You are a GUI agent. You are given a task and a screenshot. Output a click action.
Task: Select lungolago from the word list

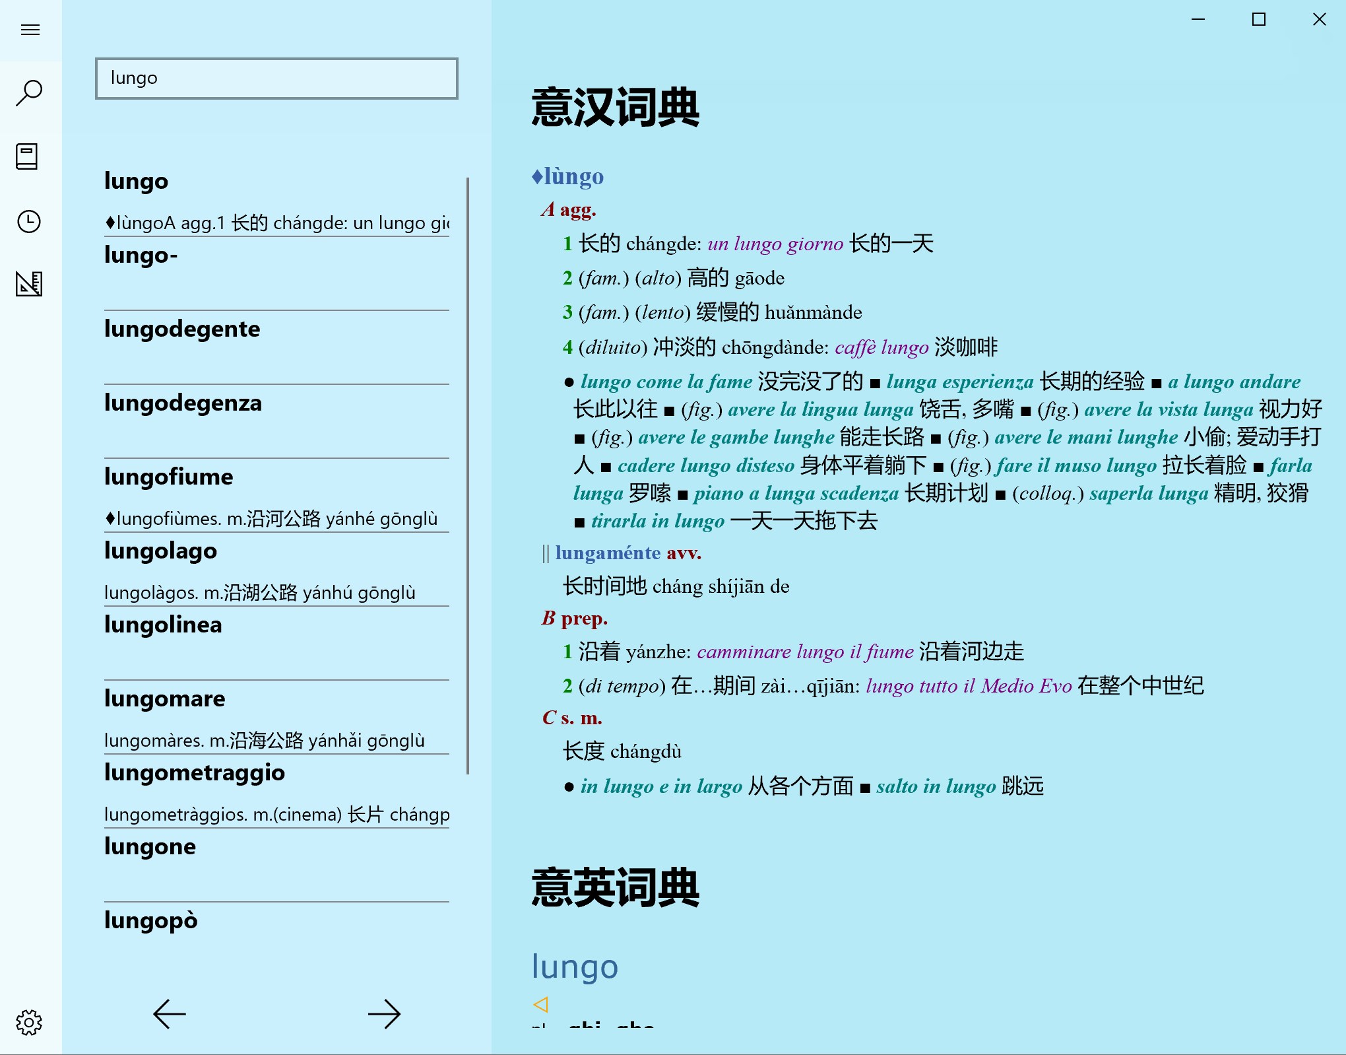coord(161,551)
